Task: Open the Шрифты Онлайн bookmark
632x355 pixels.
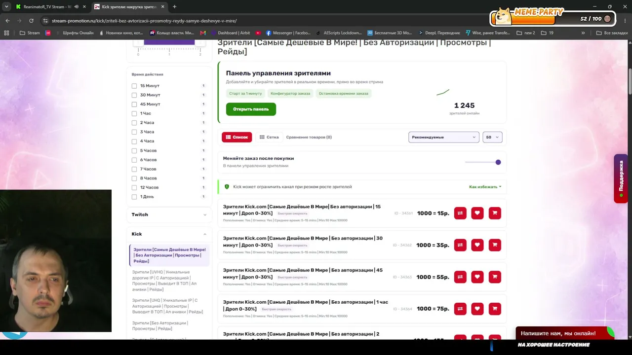Action: click(x=74, y=33)
